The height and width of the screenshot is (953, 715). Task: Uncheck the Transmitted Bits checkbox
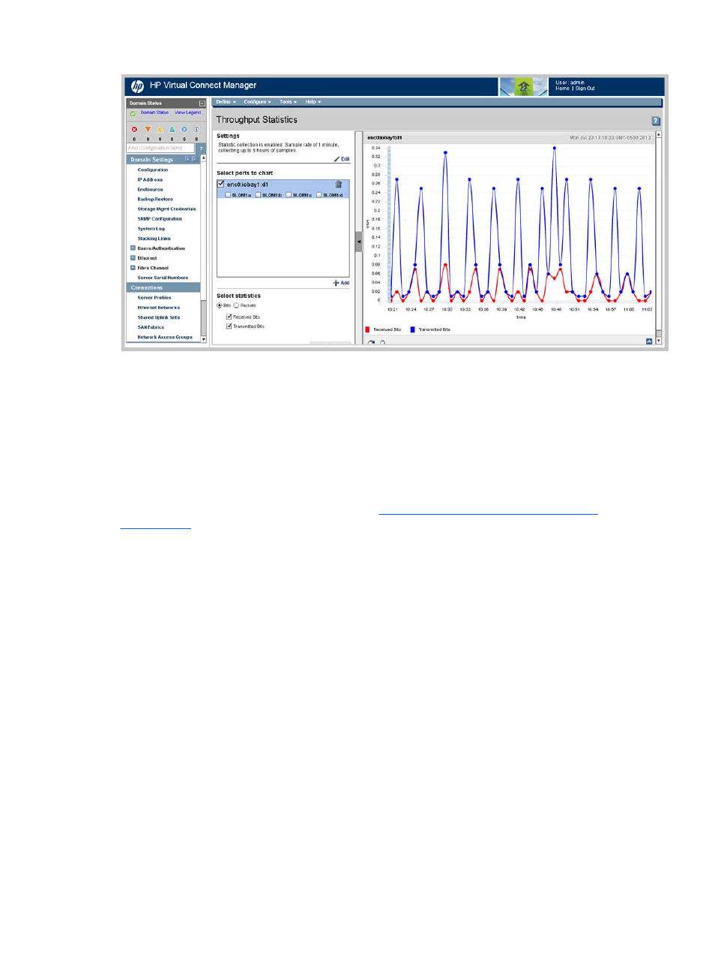(x=229, y=326)
